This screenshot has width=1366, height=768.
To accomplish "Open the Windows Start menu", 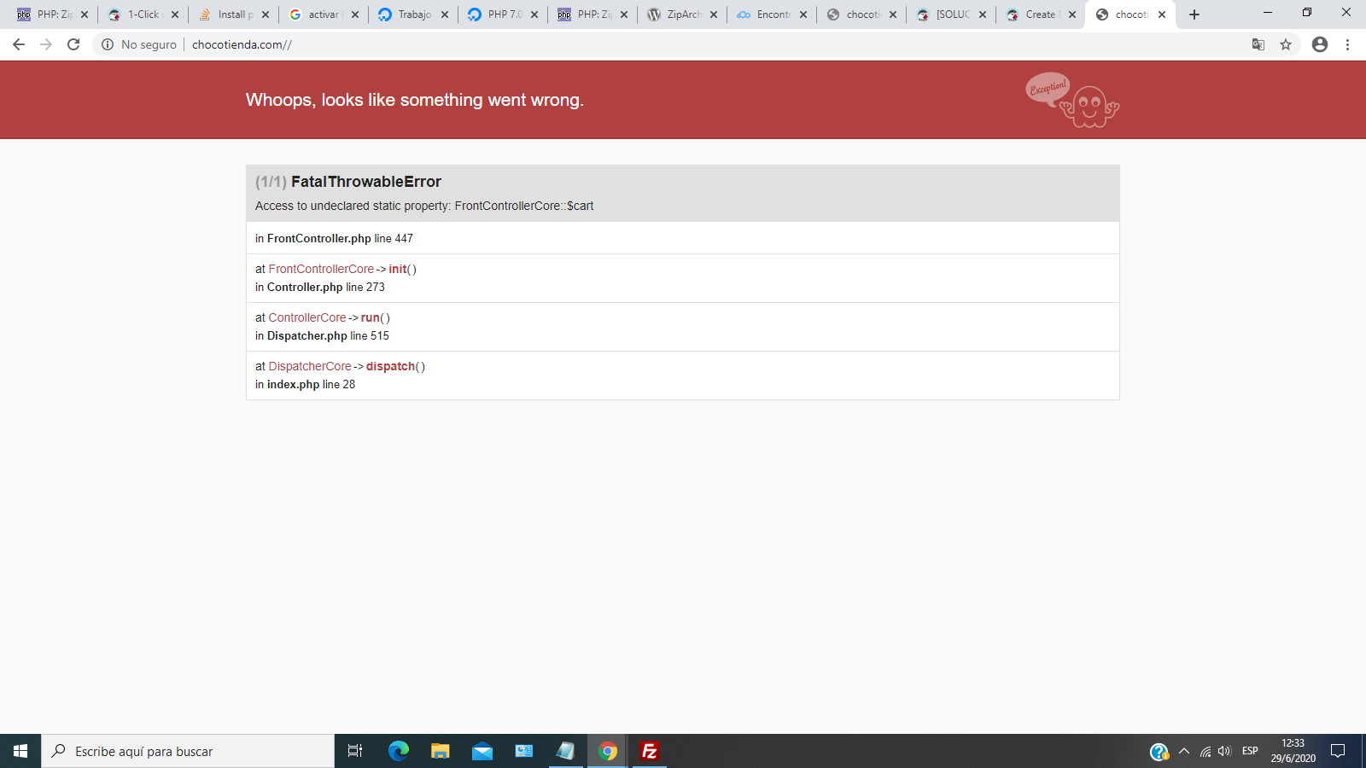I will click(20, 751).
